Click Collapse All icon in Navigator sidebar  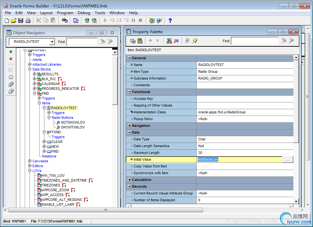pos(11,91)
